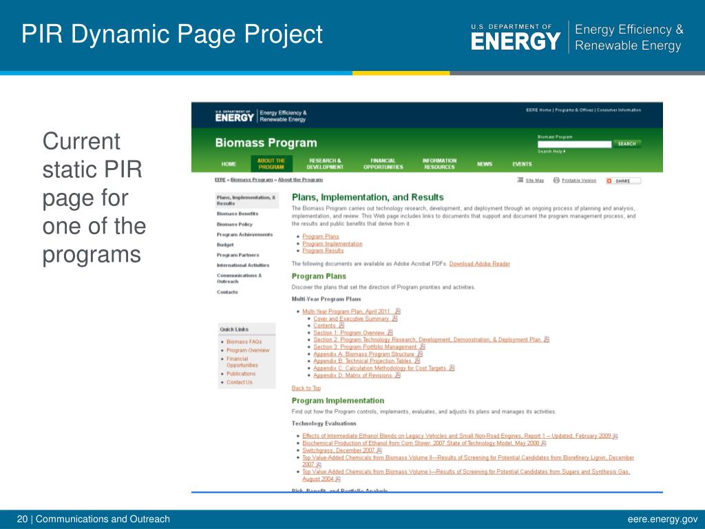Click the Share button

click(x=623, y=181)
